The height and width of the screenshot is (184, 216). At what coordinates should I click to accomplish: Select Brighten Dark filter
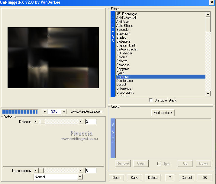[x=160, y=45]
